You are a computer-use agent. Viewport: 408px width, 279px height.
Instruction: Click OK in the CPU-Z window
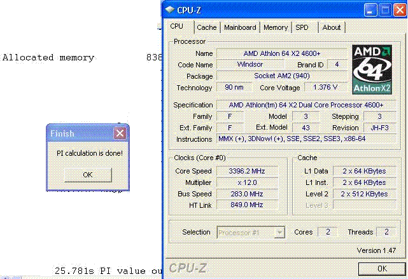coord(382,269)
